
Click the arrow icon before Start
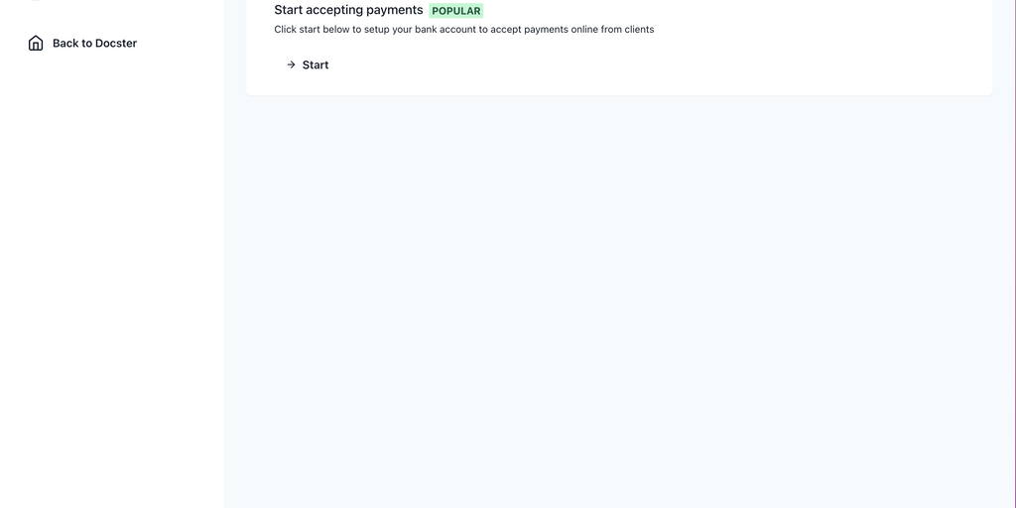(291, 64)
